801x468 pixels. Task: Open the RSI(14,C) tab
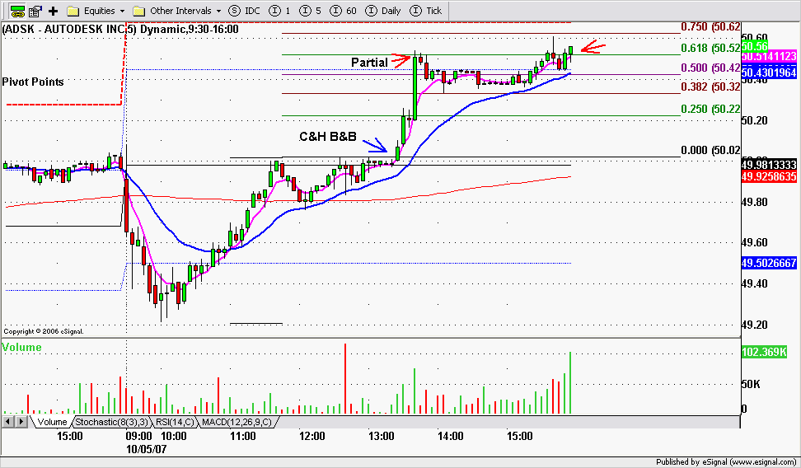point(176,422)
